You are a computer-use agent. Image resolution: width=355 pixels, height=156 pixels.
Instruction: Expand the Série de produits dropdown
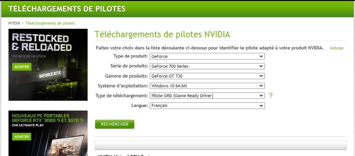[x=207, y=66]
